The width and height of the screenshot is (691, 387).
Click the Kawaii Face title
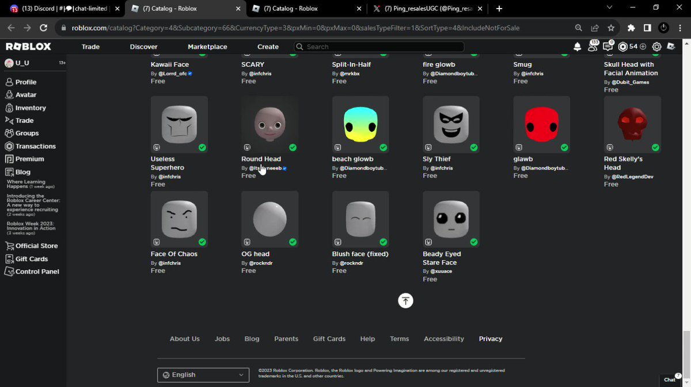tap(170, 64)
